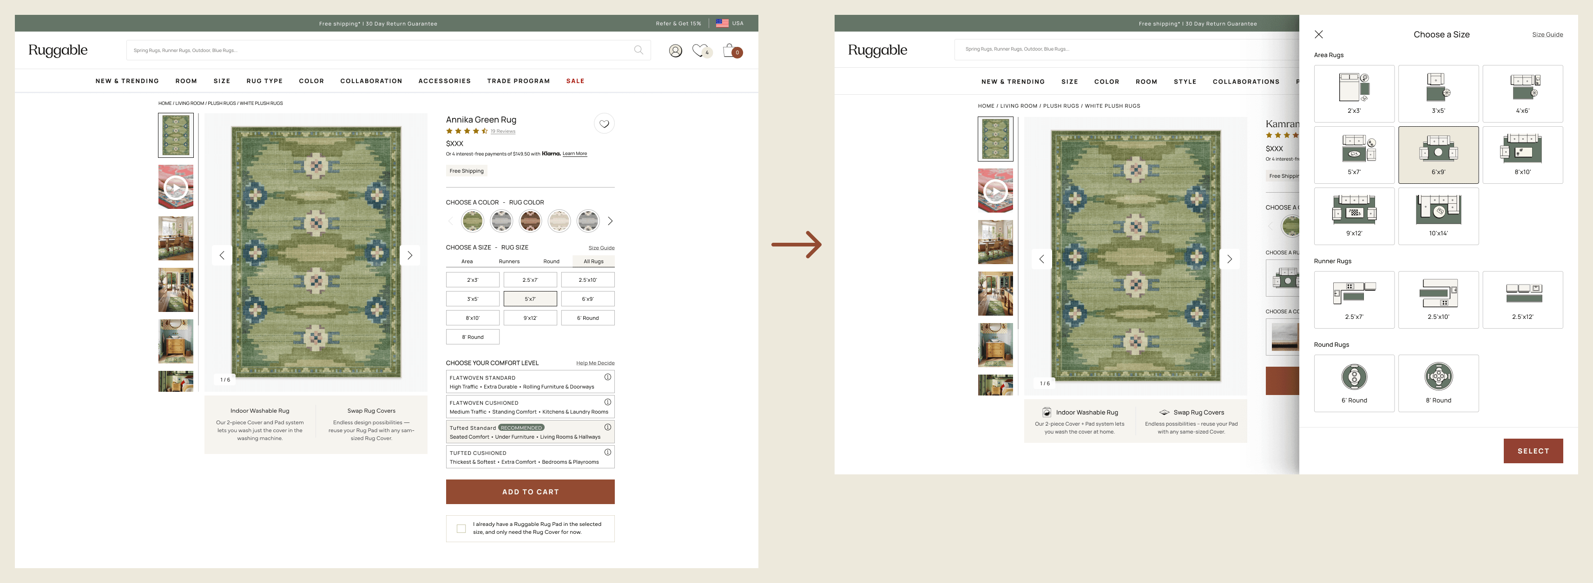This screenshot has height=583, width=1593.
Task: Open the wishlist heart icon in left header
Action: (700, 50)
